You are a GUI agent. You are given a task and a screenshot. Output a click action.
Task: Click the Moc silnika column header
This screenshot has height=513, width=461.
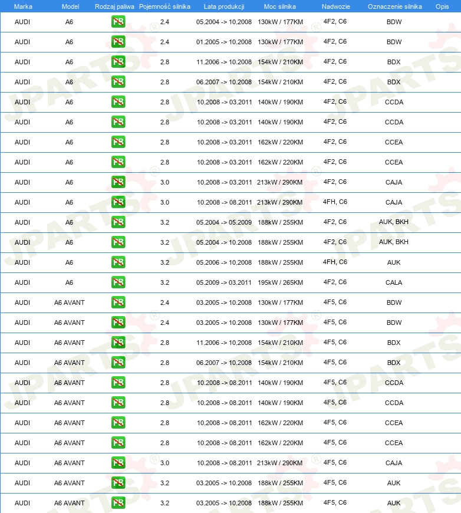click(280, 6)
